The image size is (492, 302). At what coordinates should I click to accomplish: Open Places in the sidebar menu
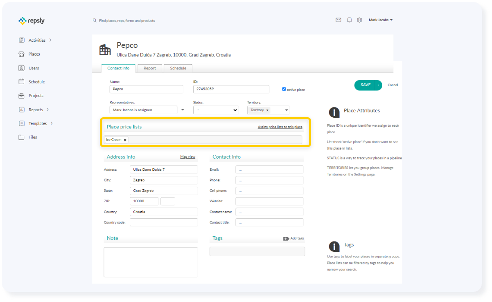click(34, 54)
